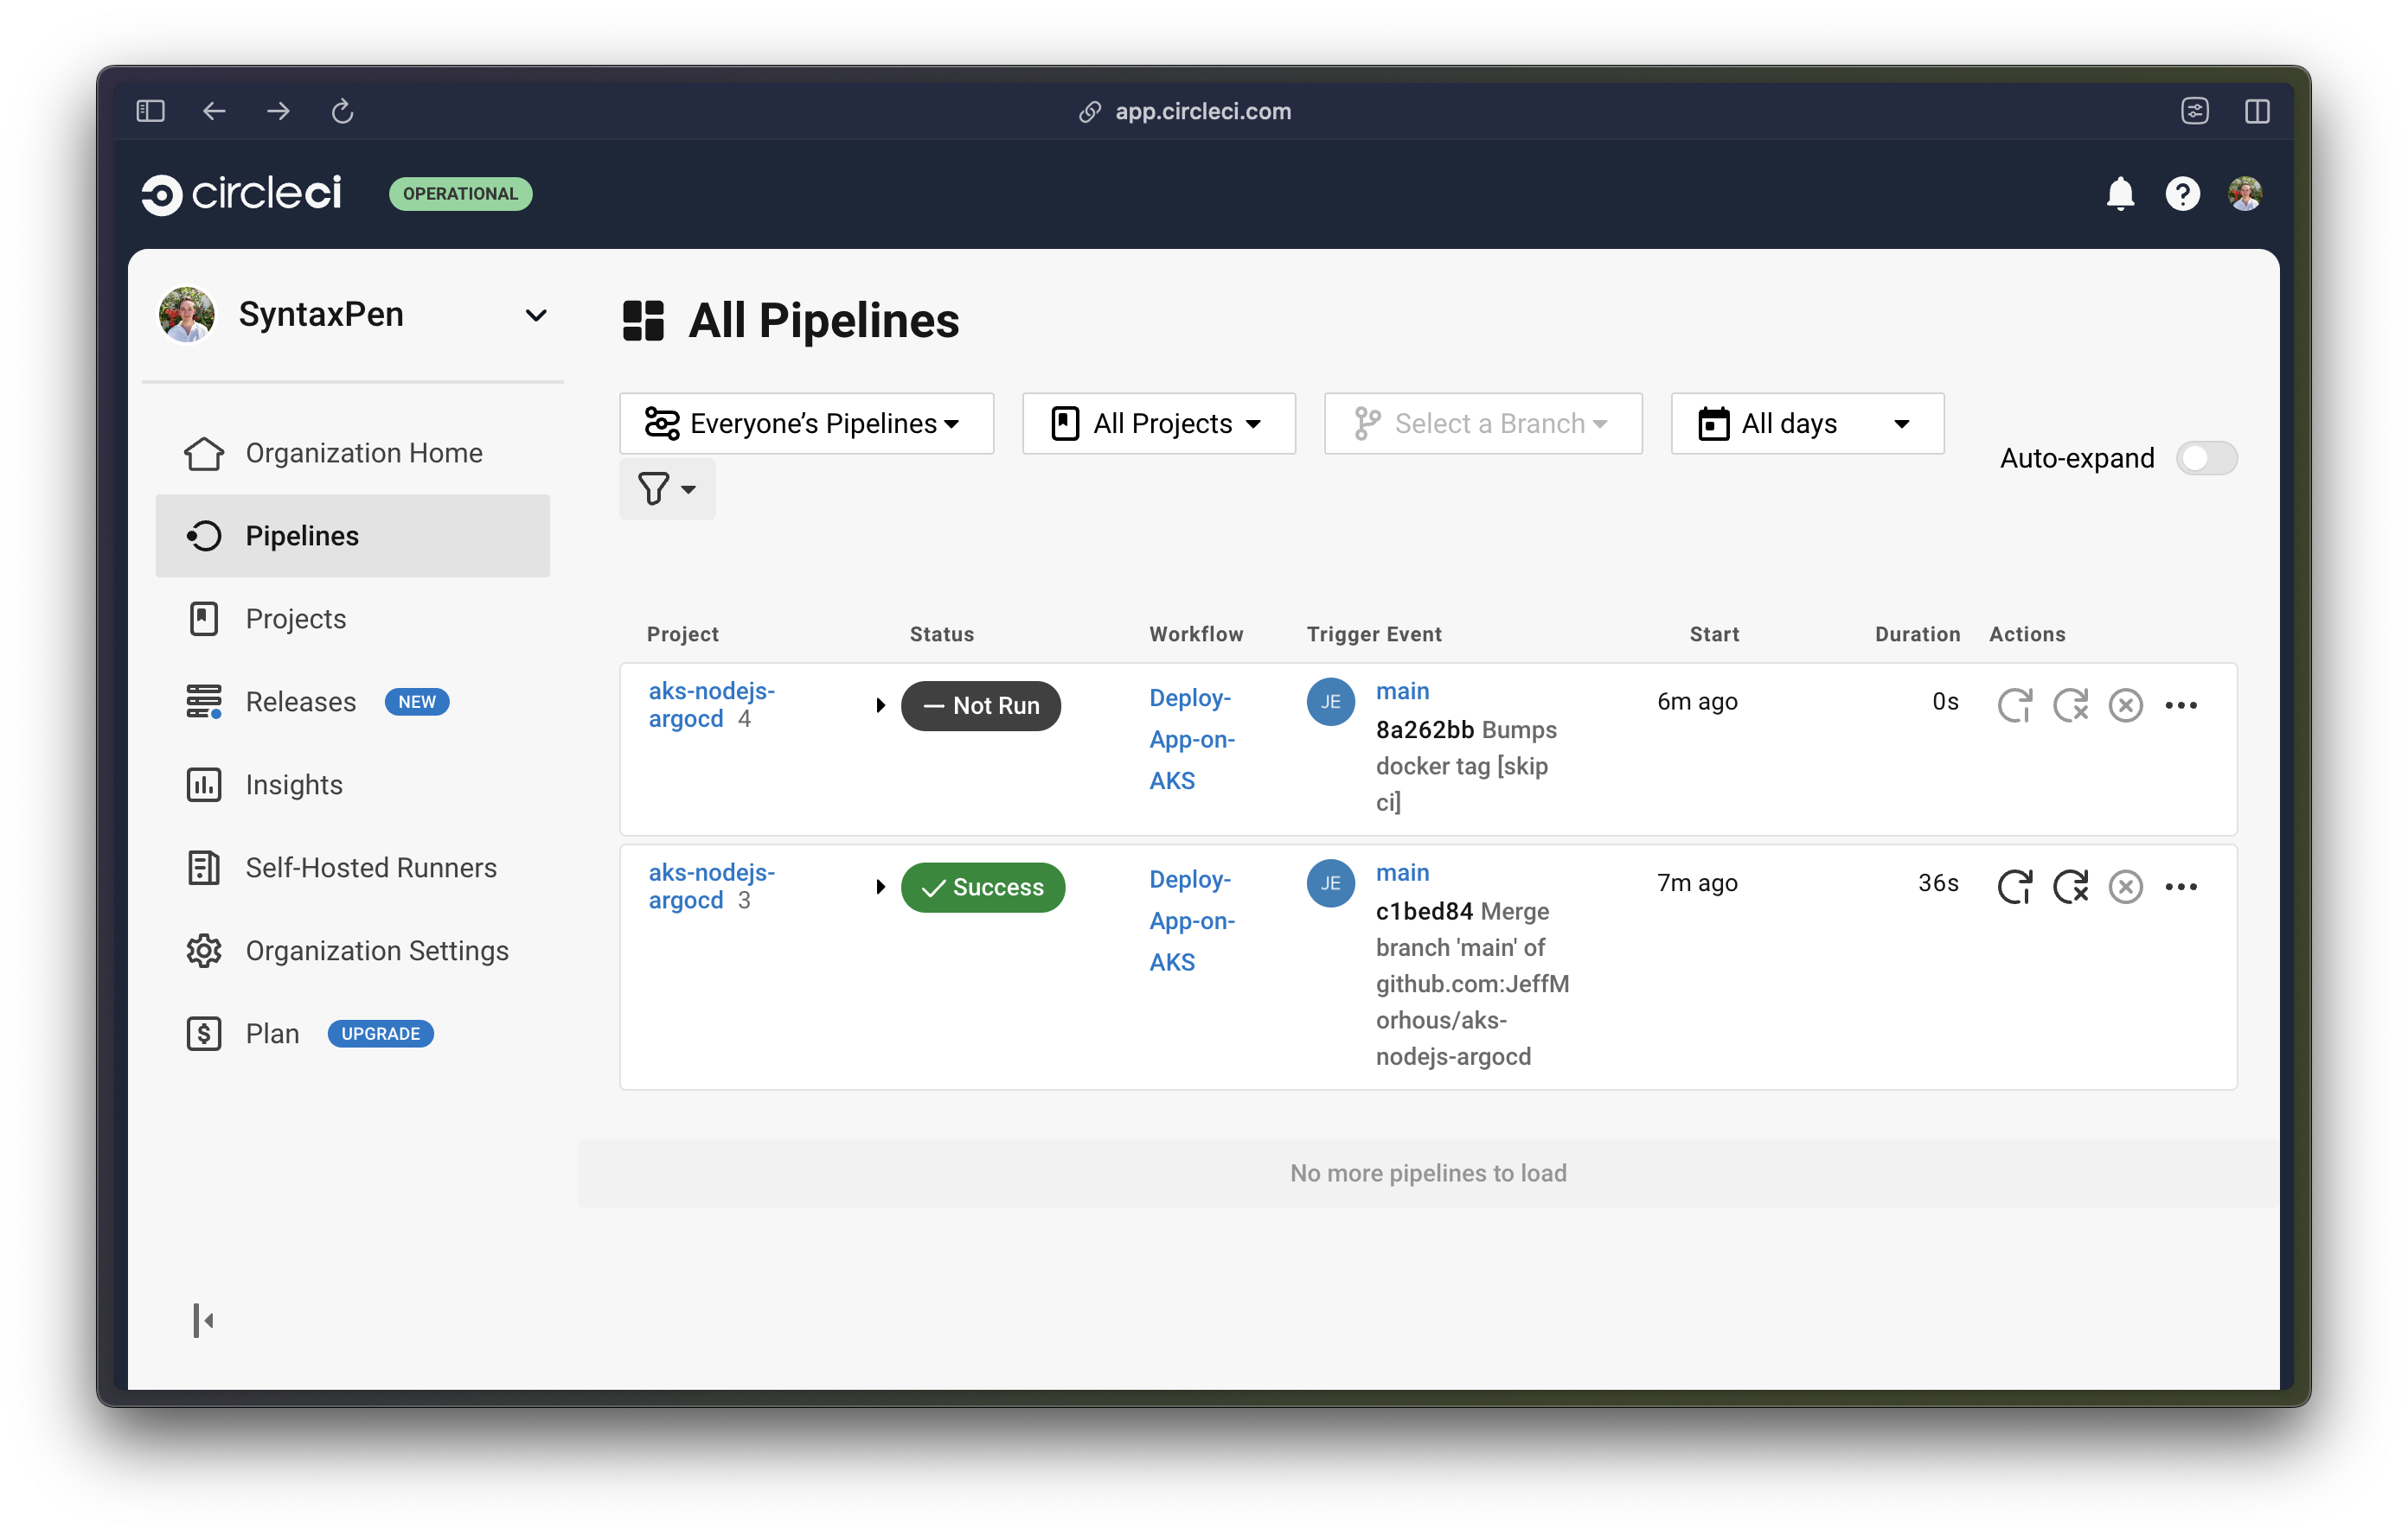The height and width of the screenshot is (1535, 2408).
Task: Open help using the question mark icon
Action: coord(2182,193)
